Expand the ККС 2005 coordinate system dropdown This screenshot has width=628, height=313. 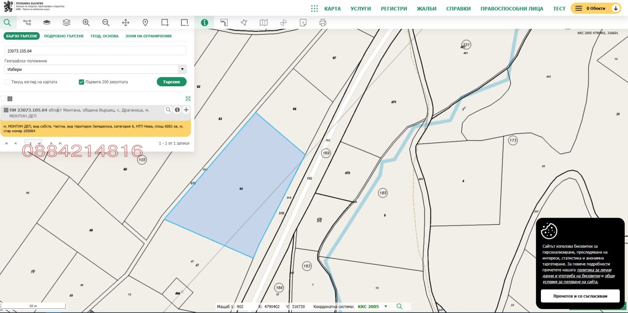(386, 306)
